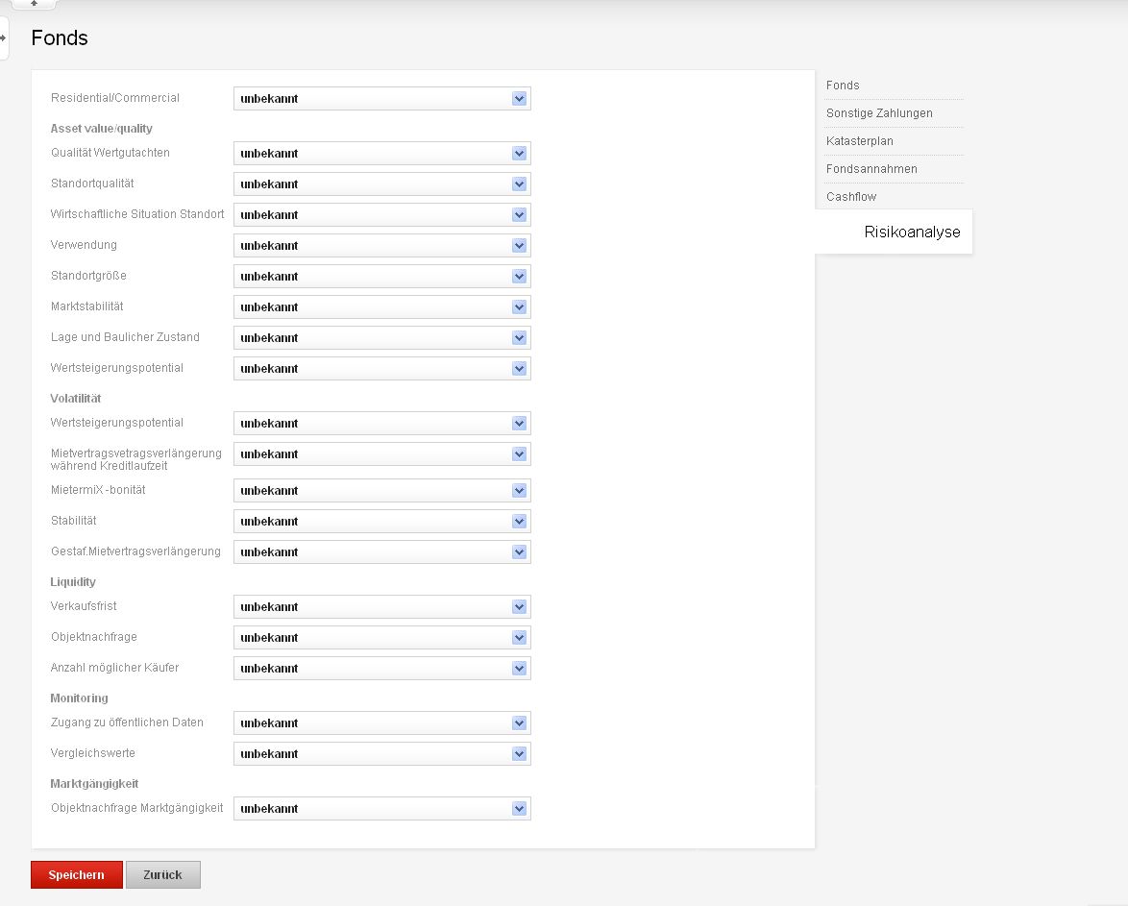The width and height of the screenshot is (1128, 906).
Task: Choose a value for Verwendung dropdown
Action: 382,245
